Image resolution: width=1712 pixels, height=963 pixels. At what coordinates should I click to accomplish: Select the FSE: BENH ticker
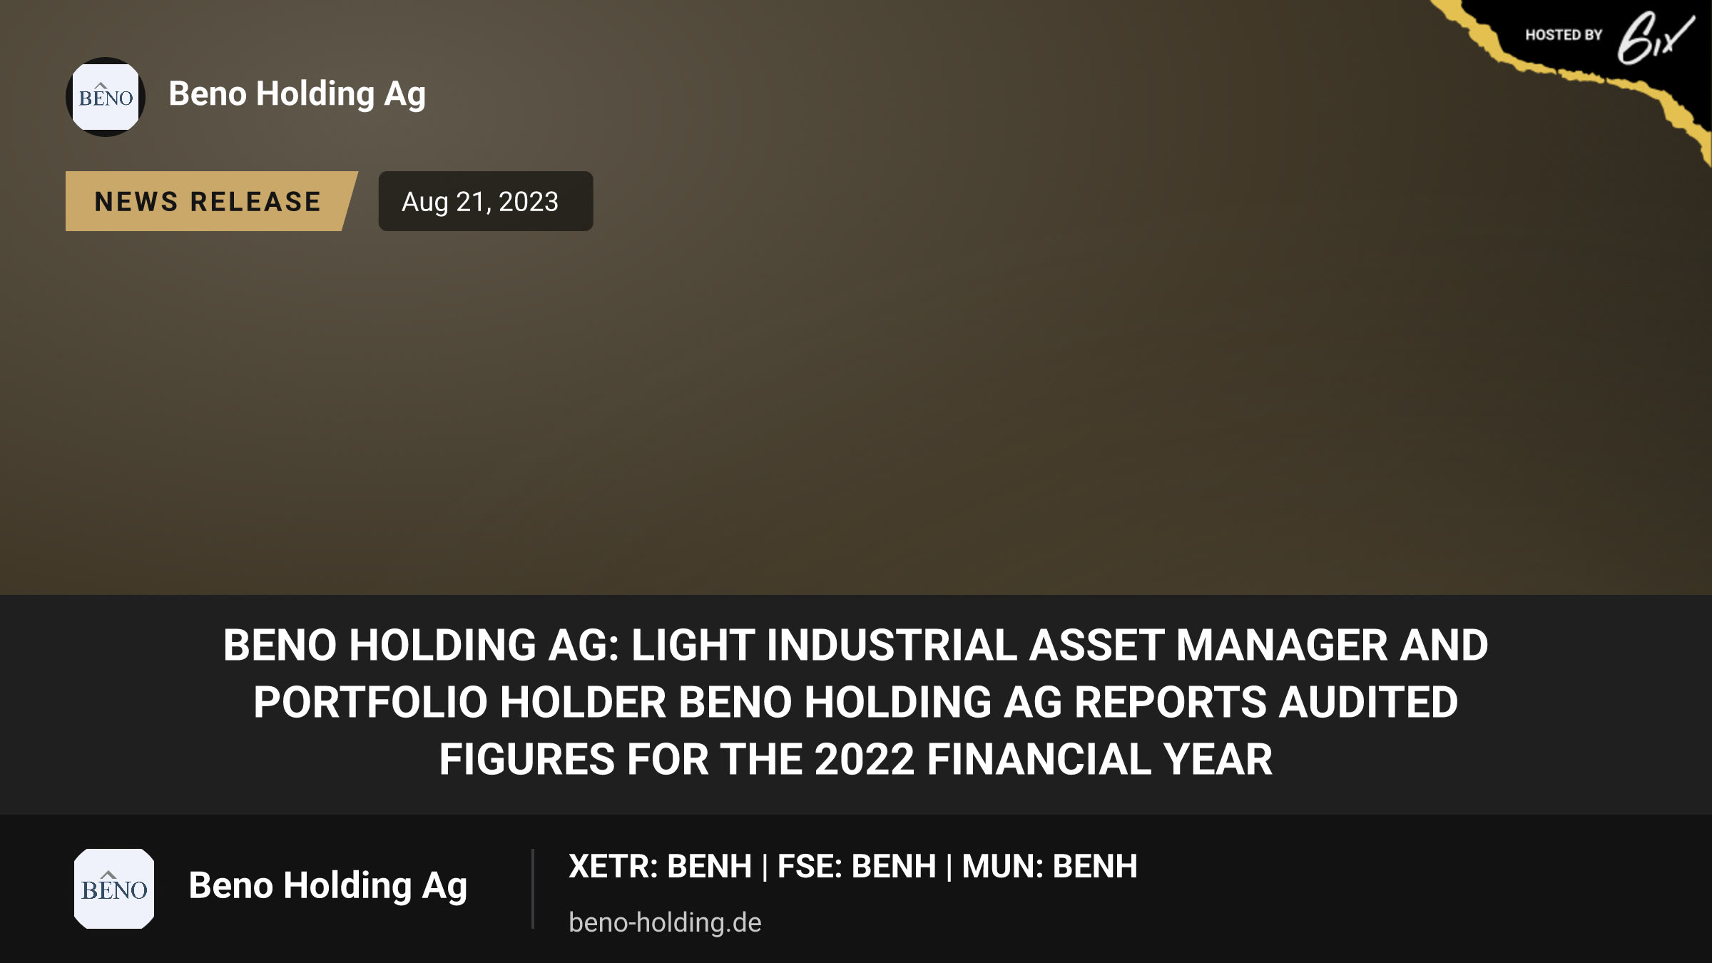pyautogui.click(x=857, y=867)
